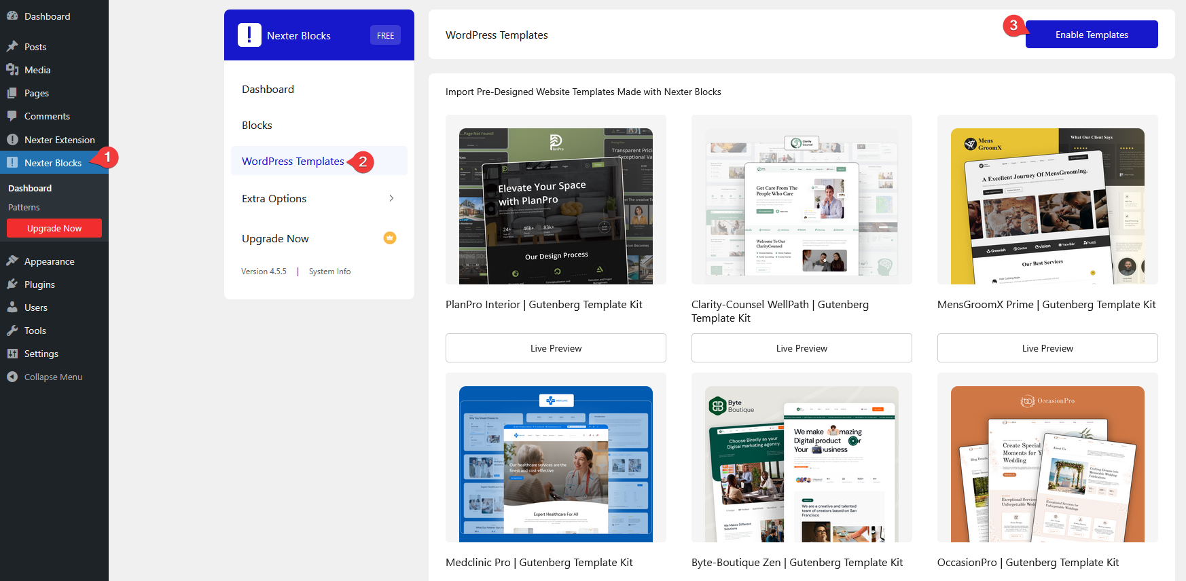Click the Enable Templates button
This screenshot has height=581, width=1186.
pyautogui.click(x=1092, y=35)
